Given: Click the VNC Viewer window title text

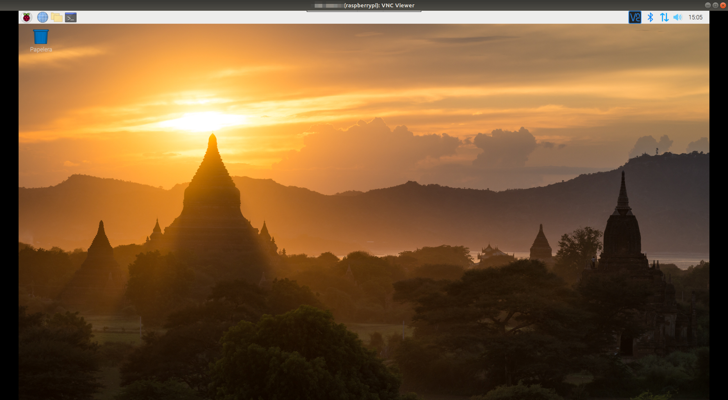Looking at the screenshot, I should pyautogui.click(x=379, y=5).
